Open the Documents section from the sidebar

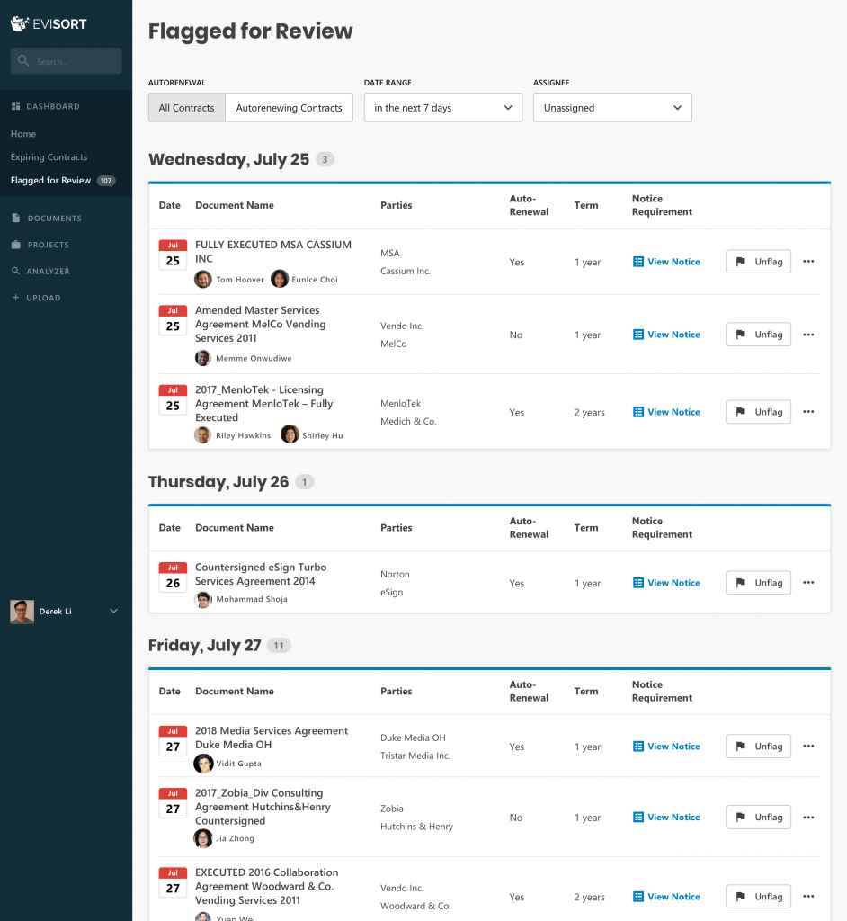tap(55, 218)
